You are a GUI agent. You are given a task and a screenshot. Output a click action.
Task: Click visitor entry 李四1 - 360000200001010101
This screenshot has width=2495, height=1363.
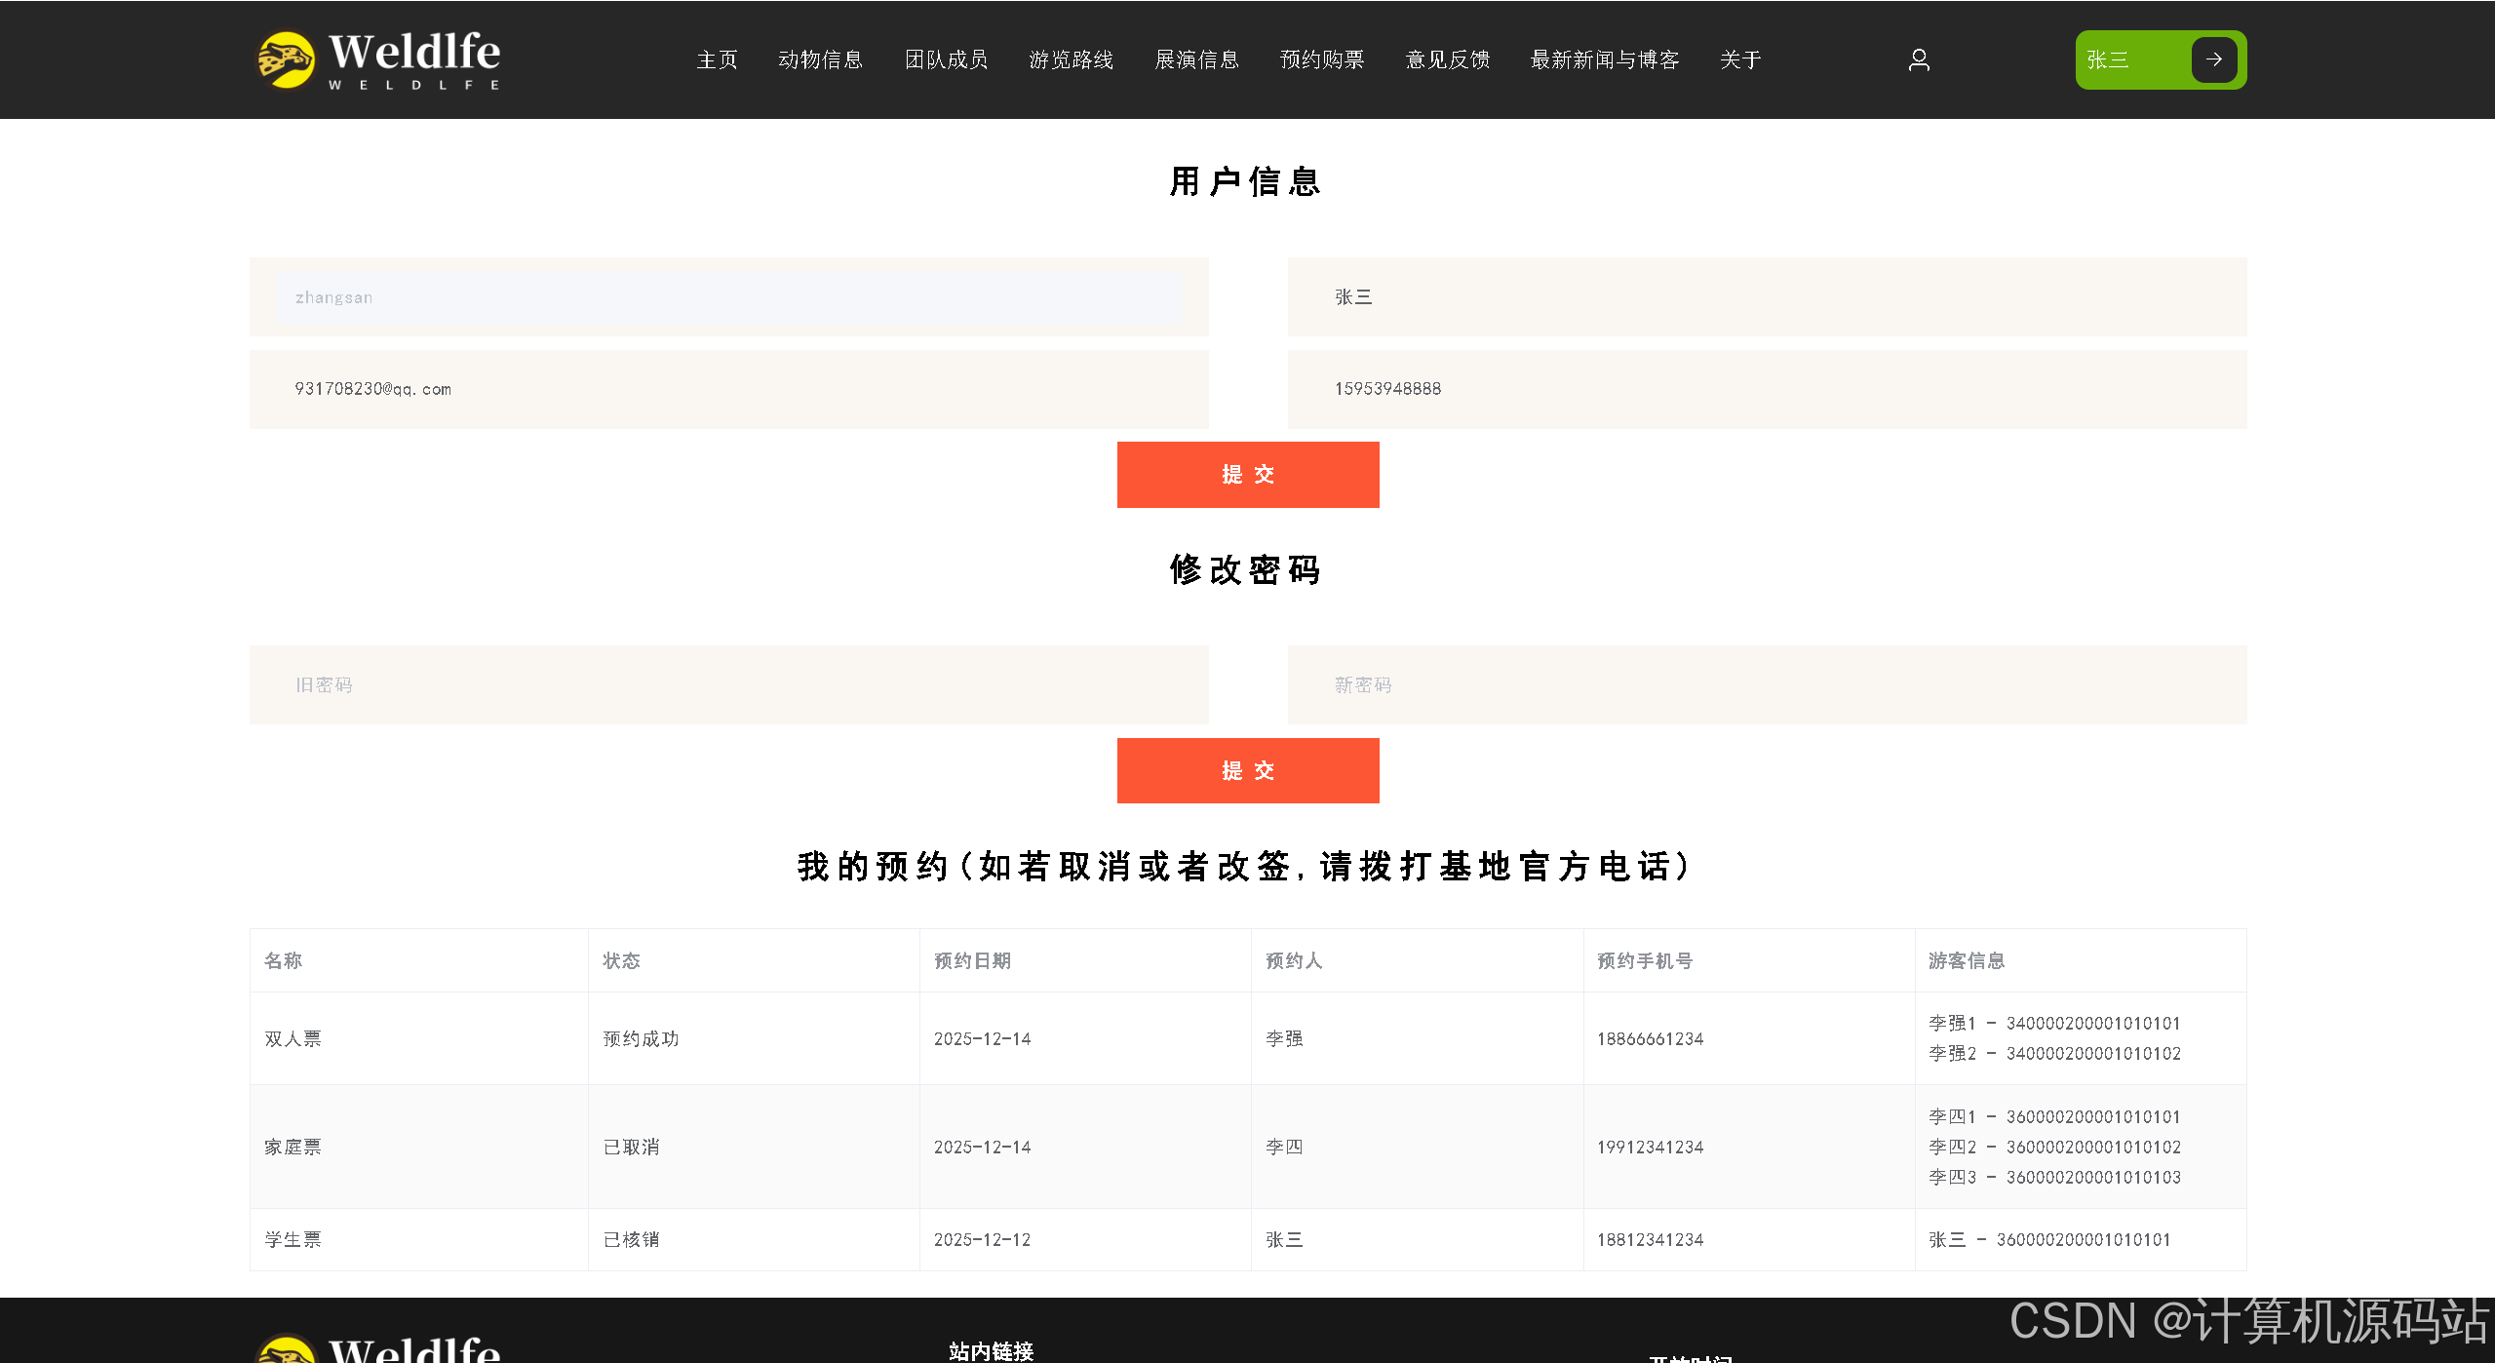pos(2054,1116)
